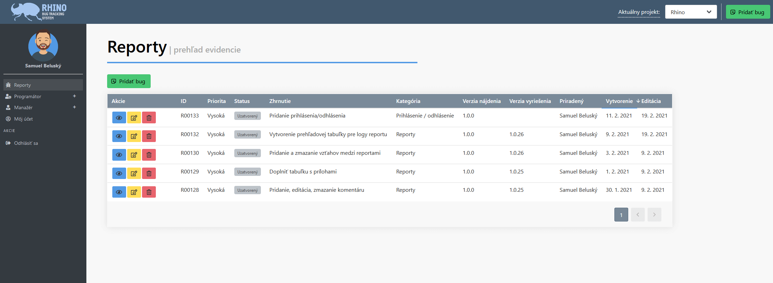View report R00132 with the eye icon
The height and width of the screenshot is (283, 773).
point(119,136)
